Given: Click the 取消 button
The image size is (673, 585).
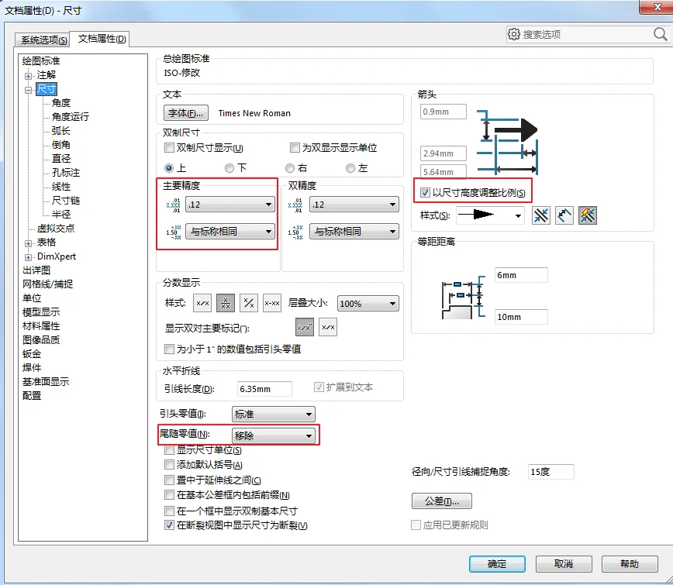Looking at the screenshot, I should click(564, 563).
